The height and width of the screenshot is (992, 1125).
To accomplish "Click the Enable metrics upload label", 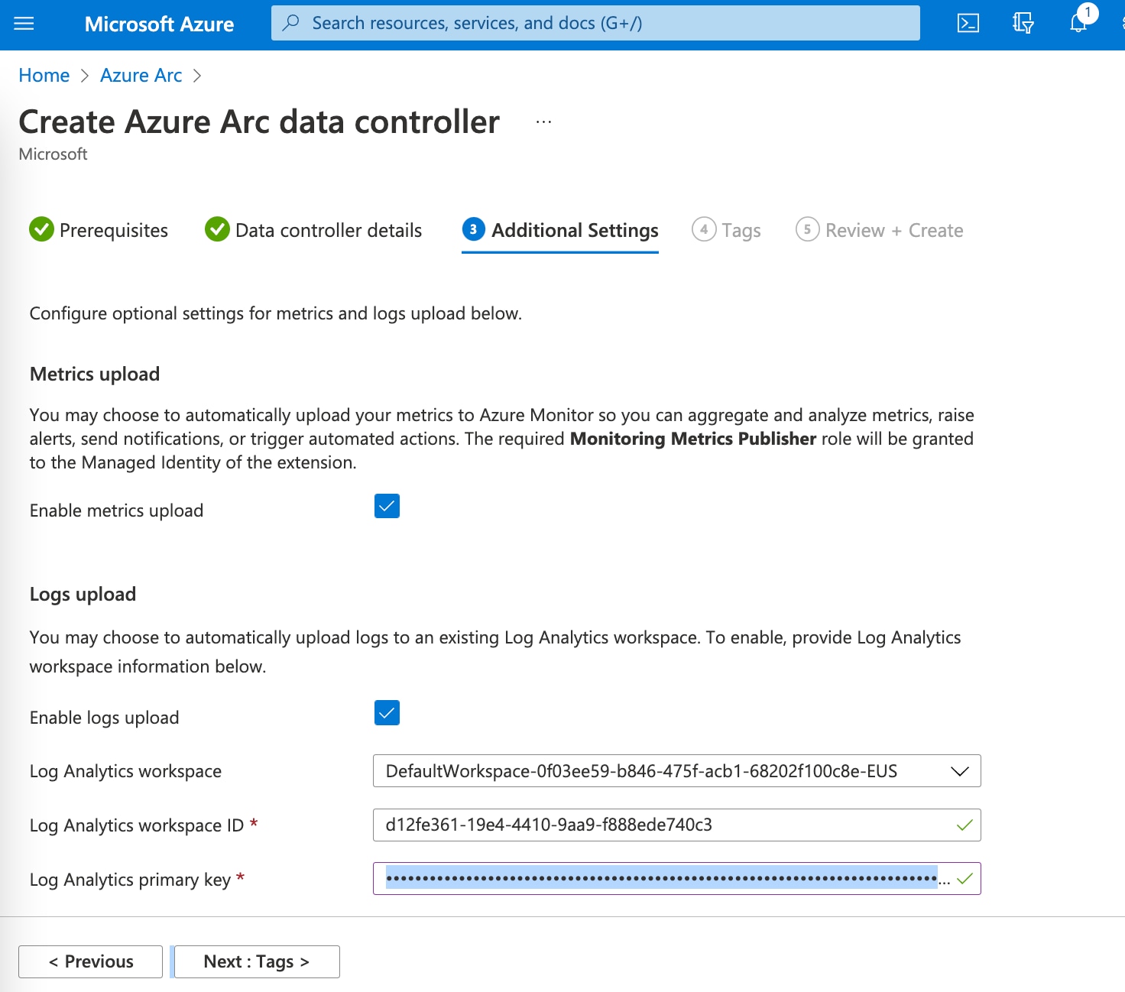I will tap(116, 511).
